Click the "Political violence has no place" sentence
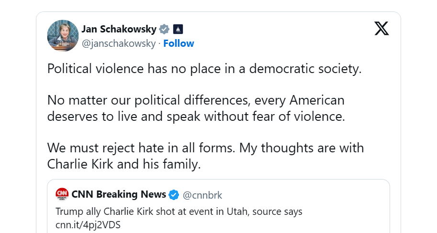437x233 pixels. pyautogui.click(x=204, y=69)
